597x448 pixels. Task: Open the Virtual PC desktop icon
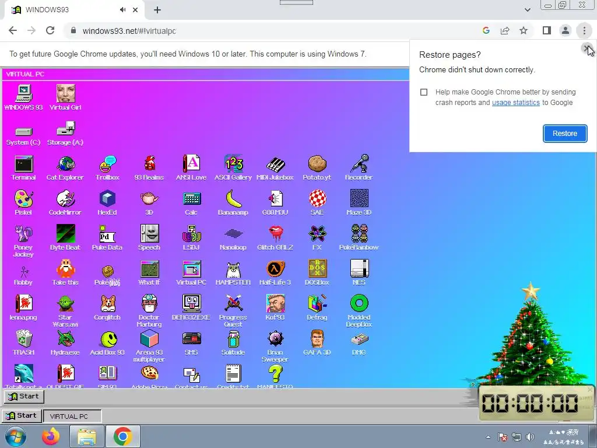[x=191, y=273]
